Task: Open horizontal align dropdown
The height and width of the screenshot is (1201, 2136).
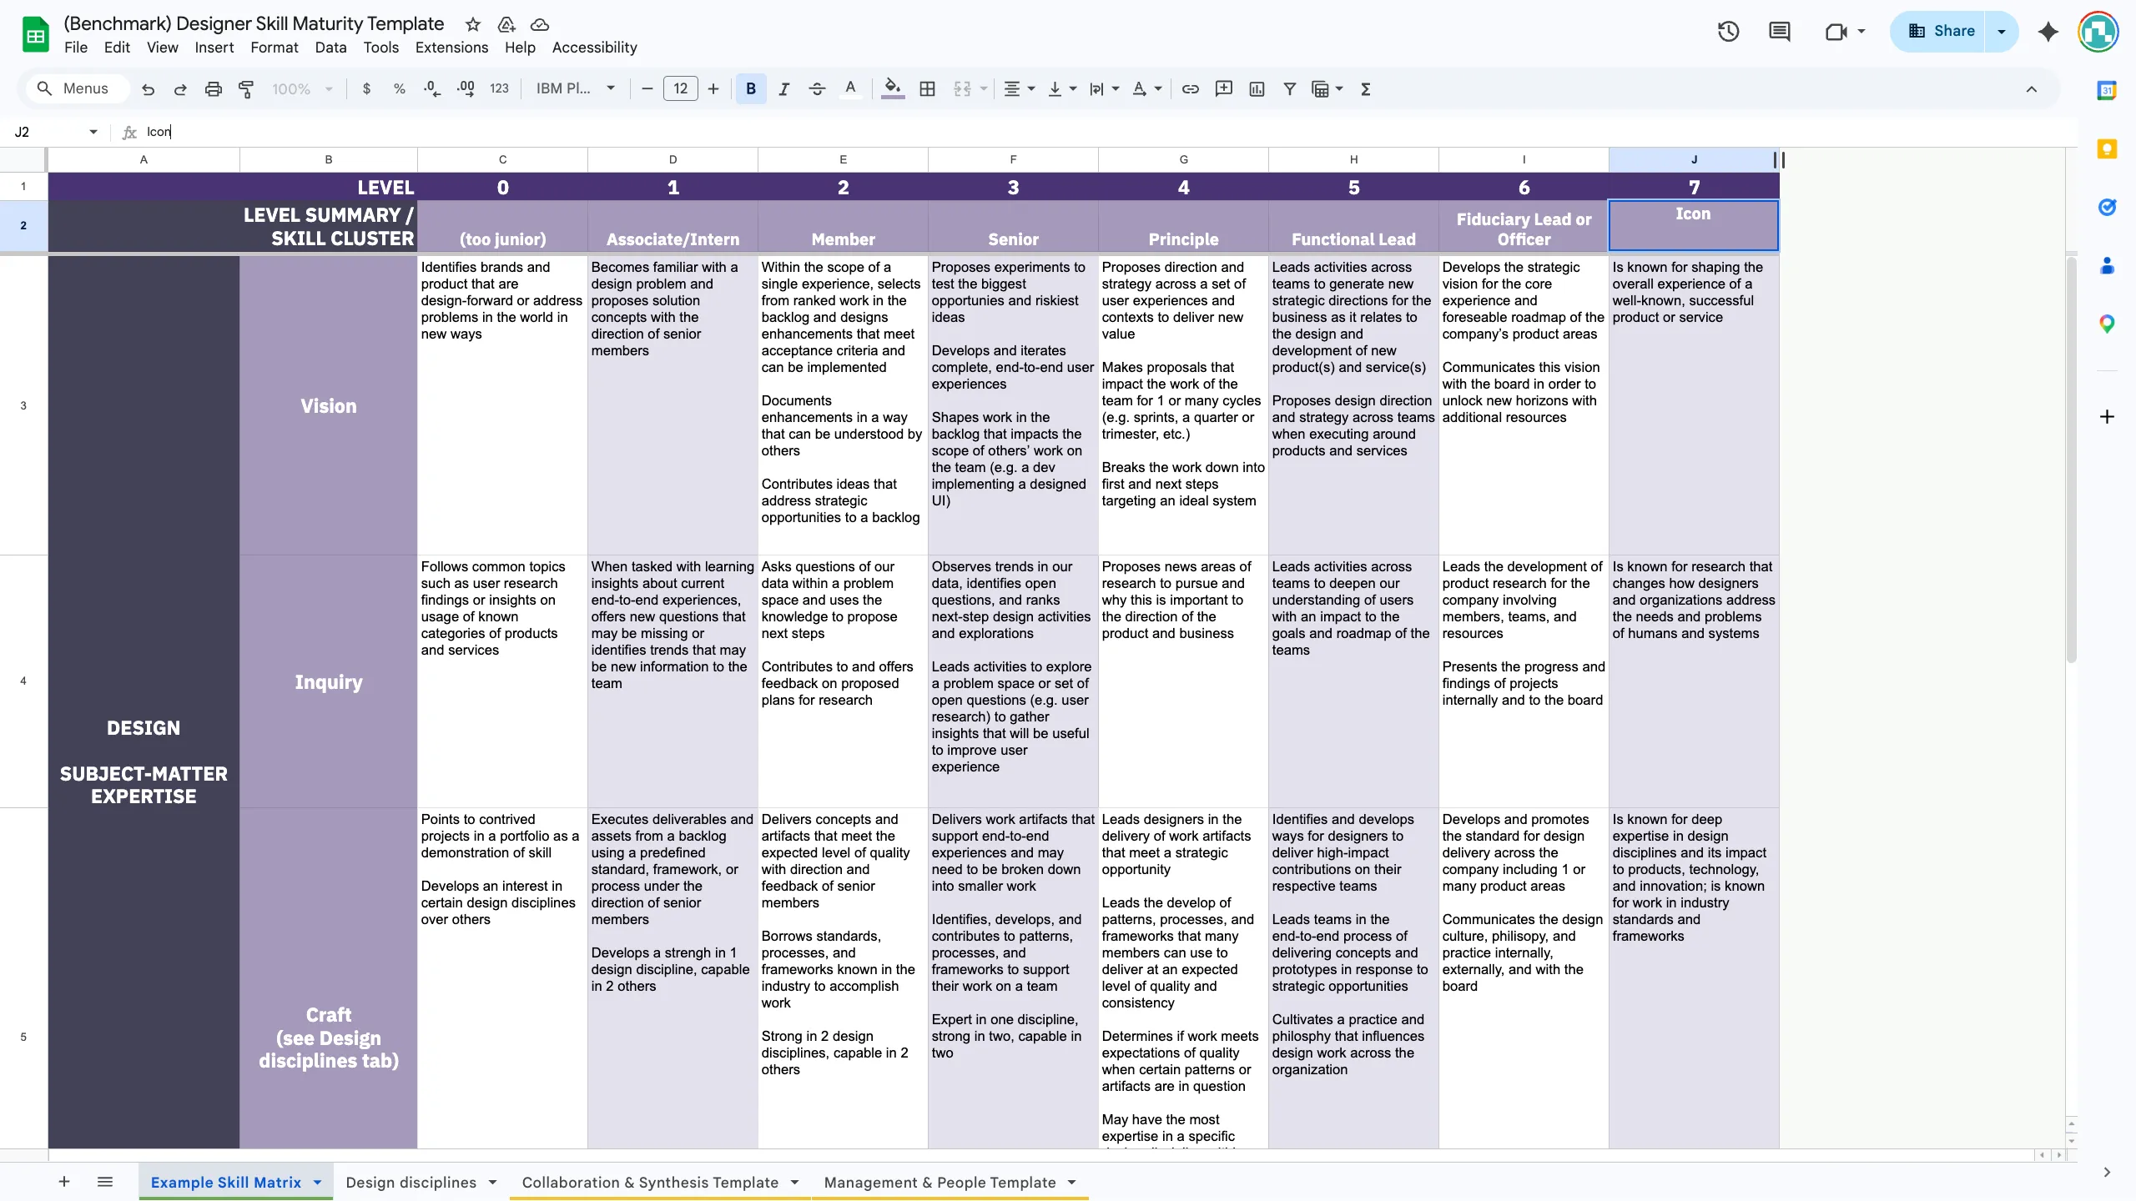Action: tap(1019, 89)
